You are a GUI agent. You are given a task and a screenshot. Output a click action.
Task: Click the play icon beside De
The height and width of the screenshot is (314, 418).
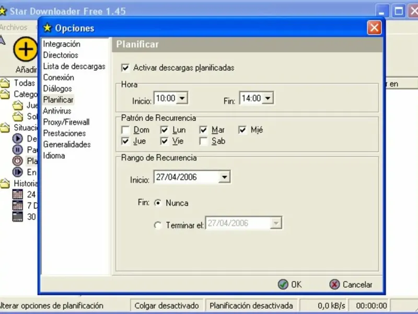18,138
